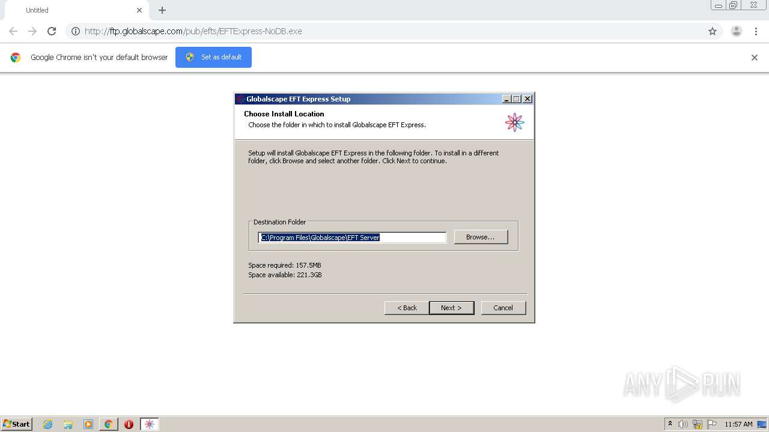Click the Show desktop tray icon
Screen dimensions: 769x432
[x=762, y=424]
